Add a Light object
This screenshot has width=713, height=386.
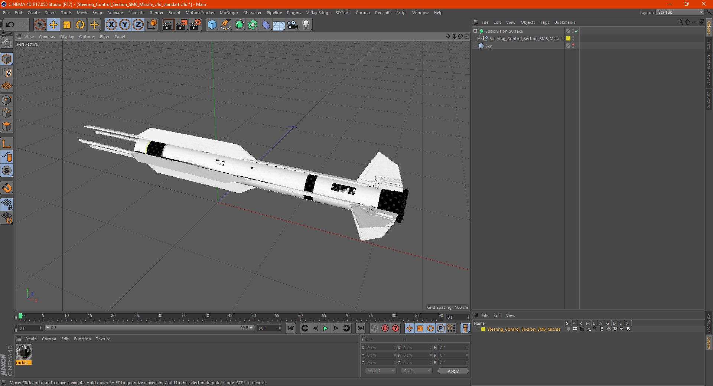[306, 25]
